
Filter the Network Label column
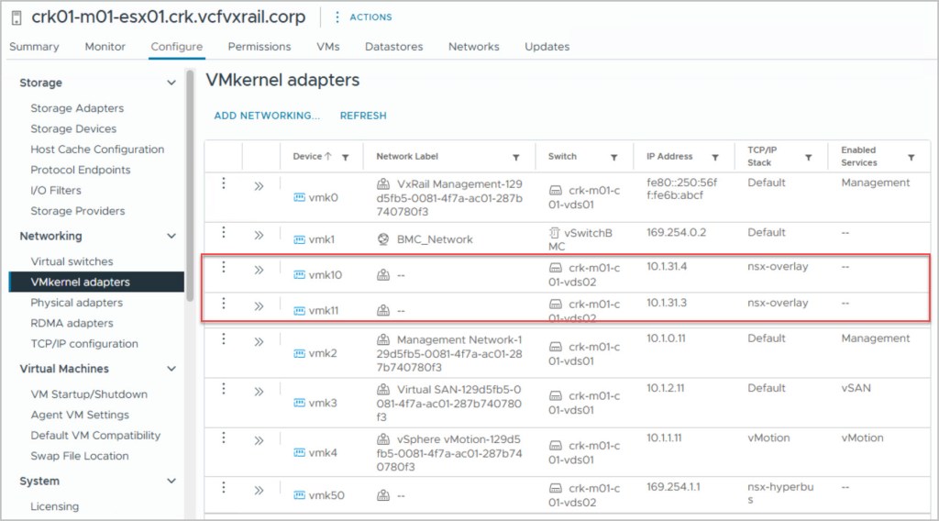click(x=515, y=158)
